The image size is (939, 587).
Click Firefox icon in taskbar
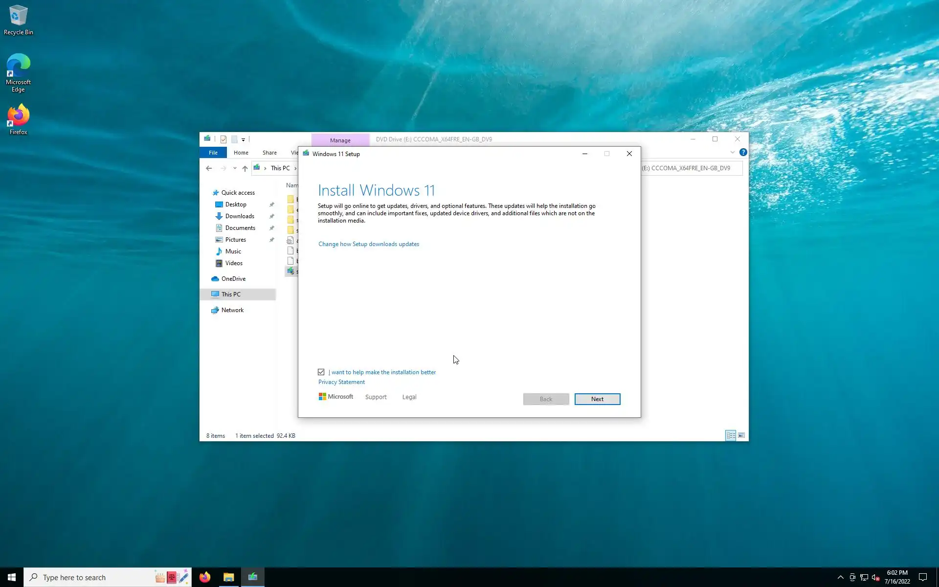tap(204, 577)
